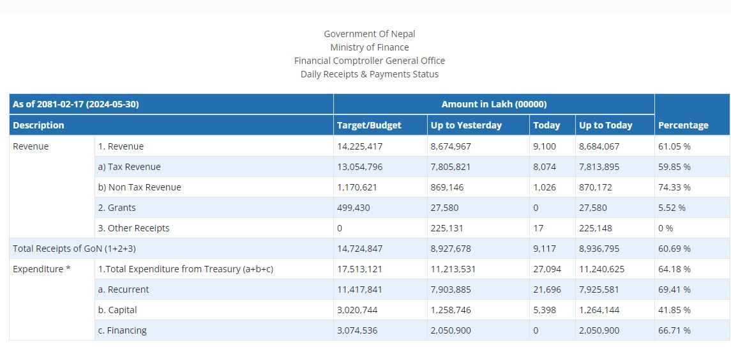Image resolution: width=731 pixels, height=347 pixels.
Task: Click the 61.05 % Revenue percentage cell
Action: tap(674, 146)
